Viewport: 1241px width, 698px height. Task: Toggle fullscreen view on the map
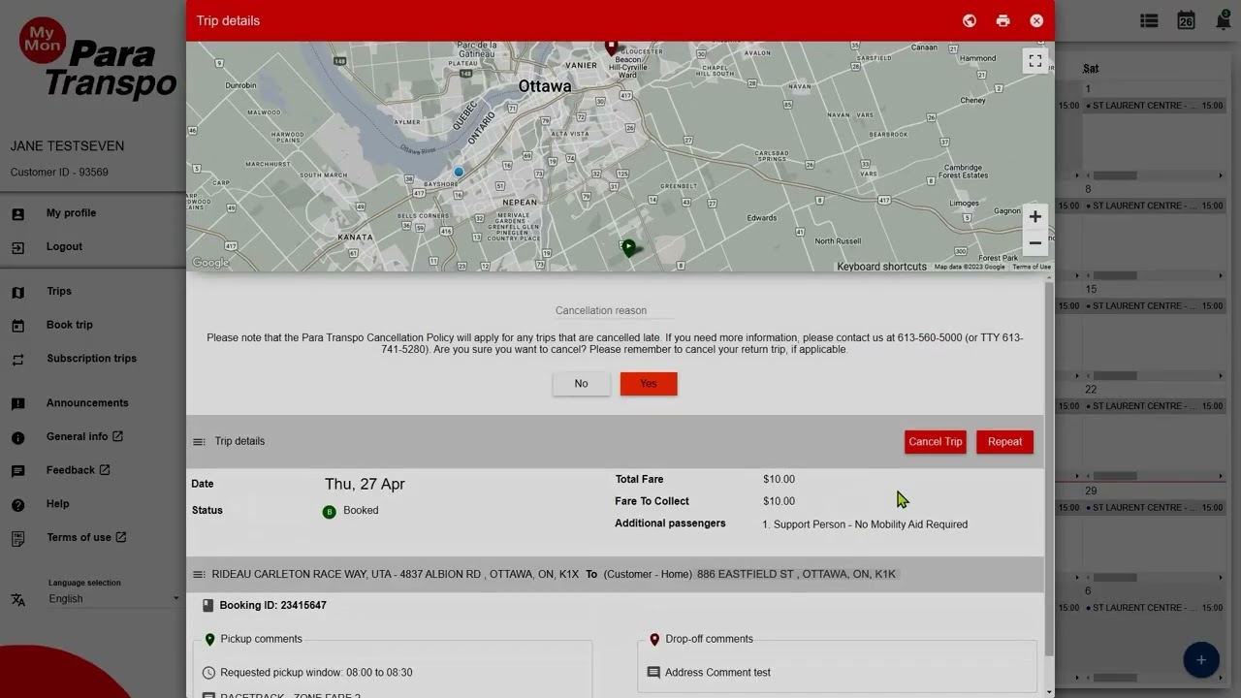coord(1034,61)
